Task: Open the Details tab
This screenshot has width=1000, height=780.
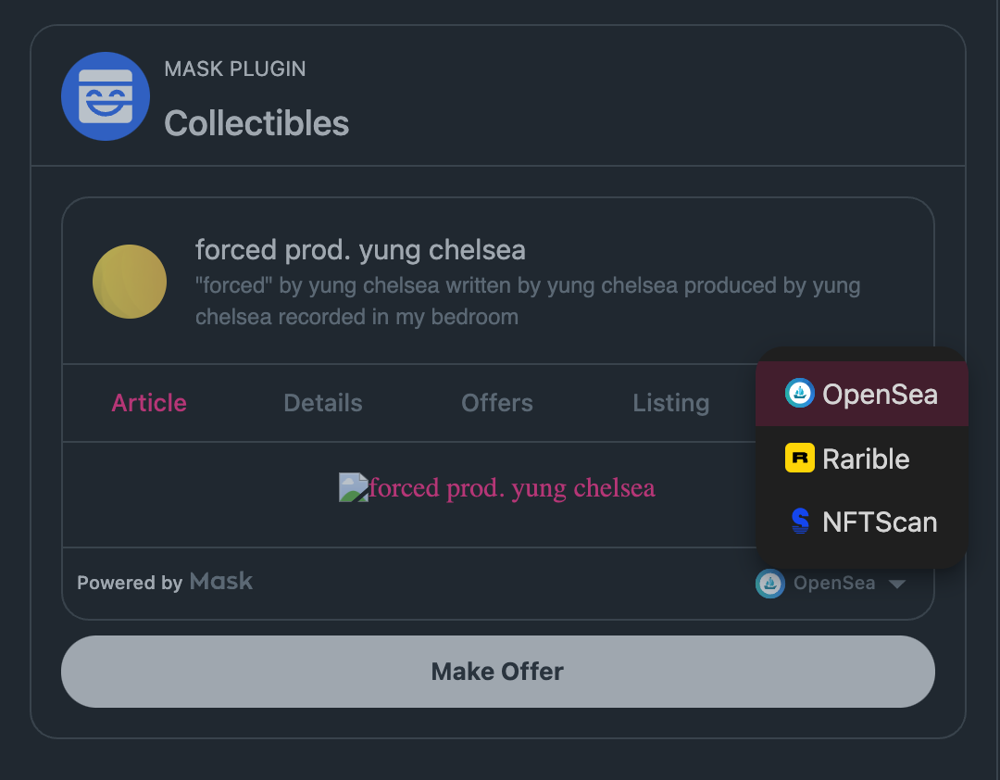Action: pos(323,403)
